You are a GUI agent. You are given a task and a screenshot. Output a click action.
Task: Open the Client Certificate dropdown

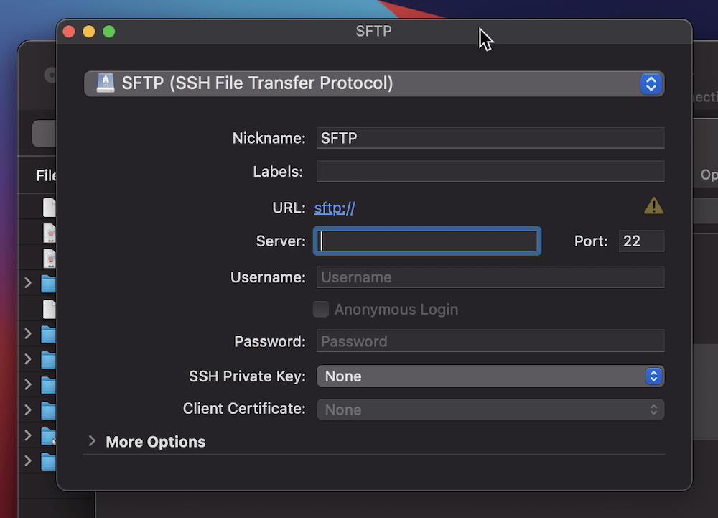click(x=490, y=410)
